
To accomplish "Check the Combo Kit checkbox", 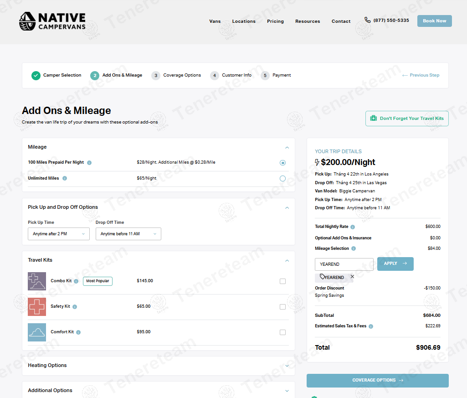I will 282,281.
